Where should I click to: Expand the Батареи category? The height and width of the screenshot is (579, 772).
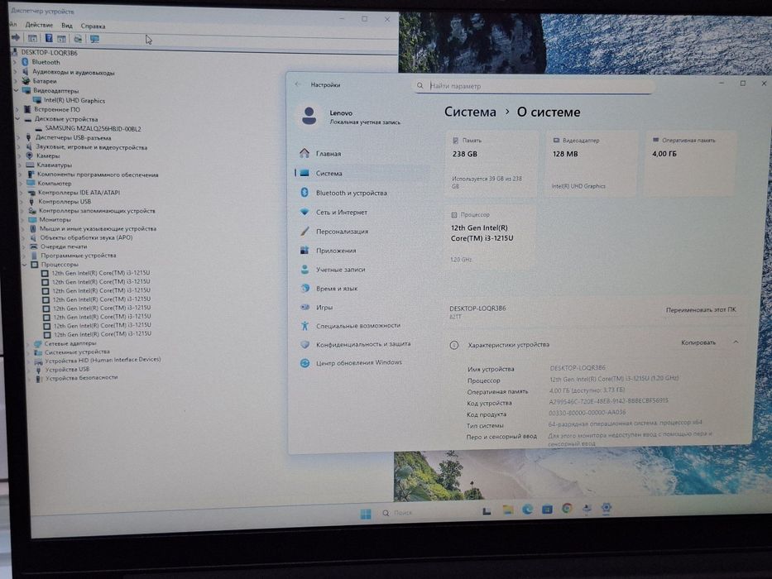click(15, 81)
